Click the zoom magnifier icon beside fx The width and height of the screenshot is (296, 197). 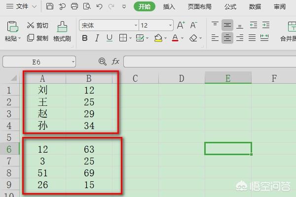coord(103,62)
